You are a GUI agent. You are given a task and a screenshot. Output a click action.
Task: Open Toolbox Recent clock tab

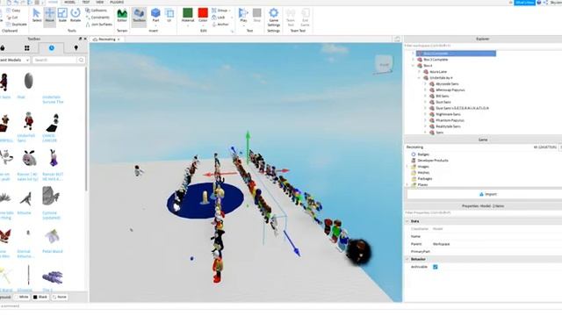51,48
